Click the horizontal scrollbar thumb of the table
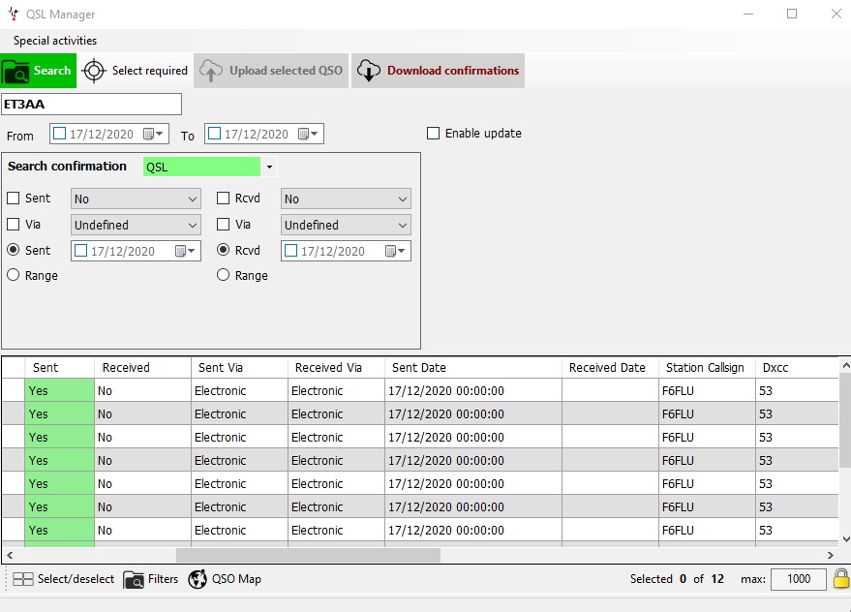 pyautogui.click(x=308, y=555)
